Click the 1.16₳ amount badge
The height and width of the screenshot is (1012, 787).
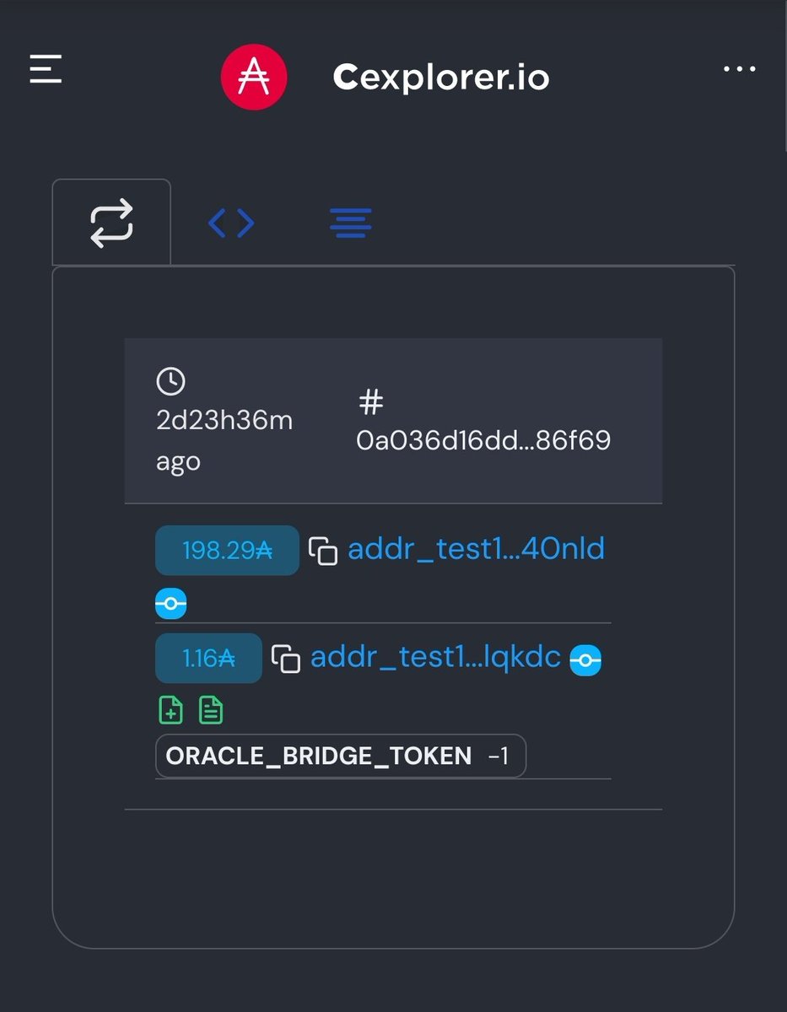pos(208,659)
